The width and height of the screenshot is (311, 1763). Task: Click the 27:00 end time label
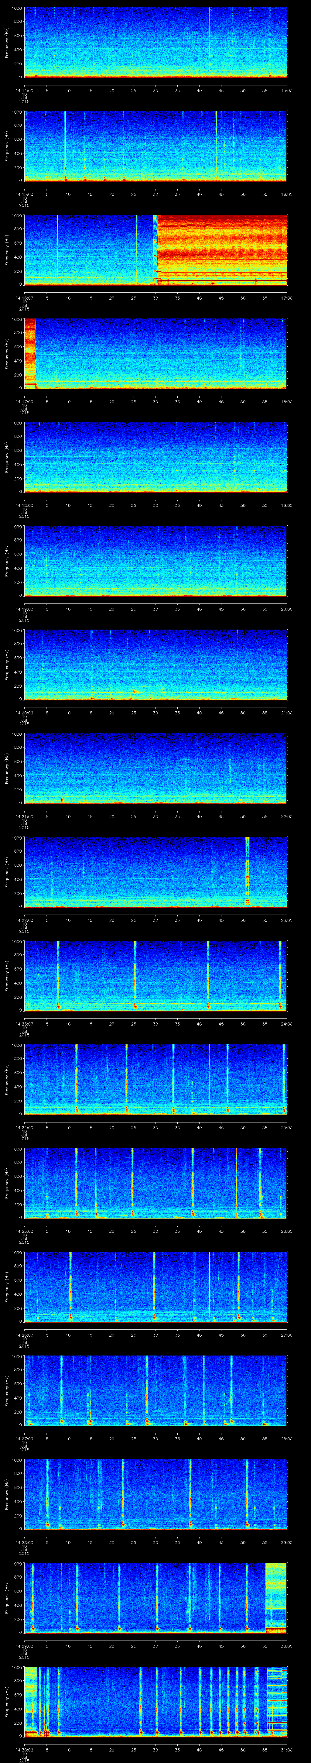click(x=286, y=1335)
